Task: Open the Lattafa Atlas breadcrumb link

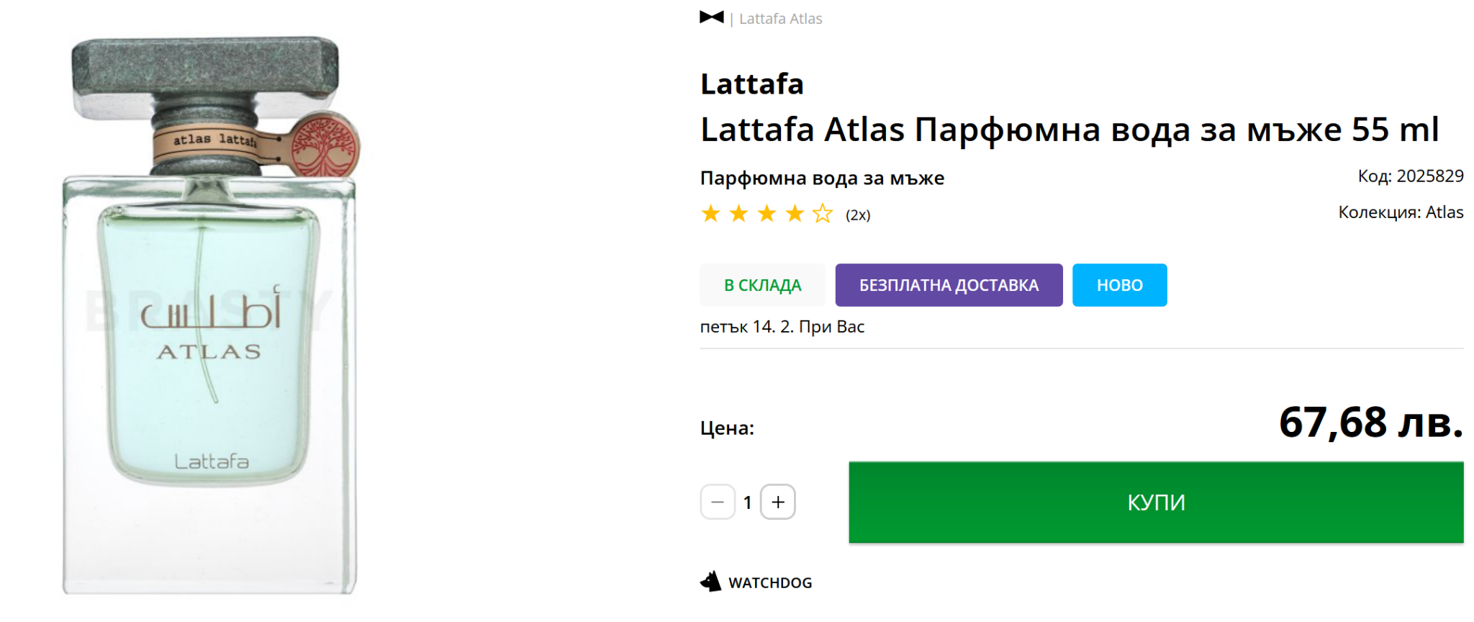Action: pos(780,19)
